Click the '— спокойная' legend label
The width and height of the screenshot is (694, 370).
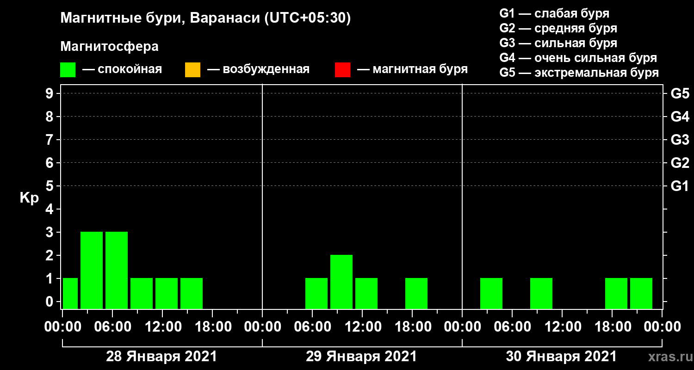122,70
